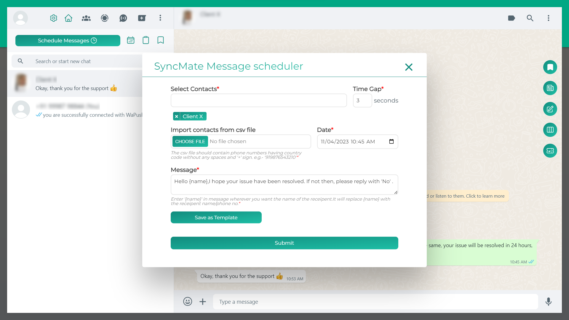Open the groups people icon

[86, 18]
